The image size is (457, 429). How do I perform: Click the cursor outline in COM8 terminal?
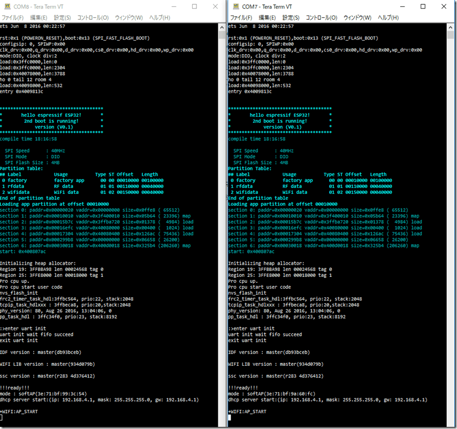(x=1, y=417)
